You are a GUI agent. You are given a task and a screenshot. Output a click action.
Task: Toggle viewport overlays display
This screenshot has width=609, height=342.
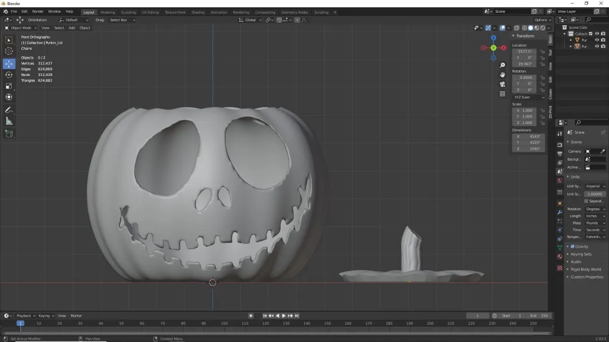502,28
